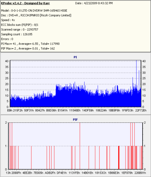
Task: Click the Model LITE-ON DVDRW line
Action: coord(34,11)
